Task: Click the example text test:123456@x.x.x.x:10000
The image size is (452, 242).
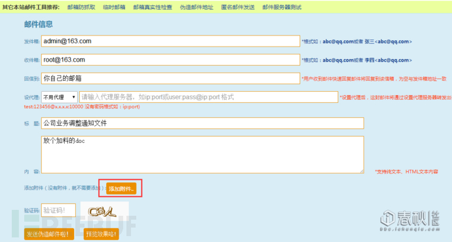Action: click(x=54, y=107)
